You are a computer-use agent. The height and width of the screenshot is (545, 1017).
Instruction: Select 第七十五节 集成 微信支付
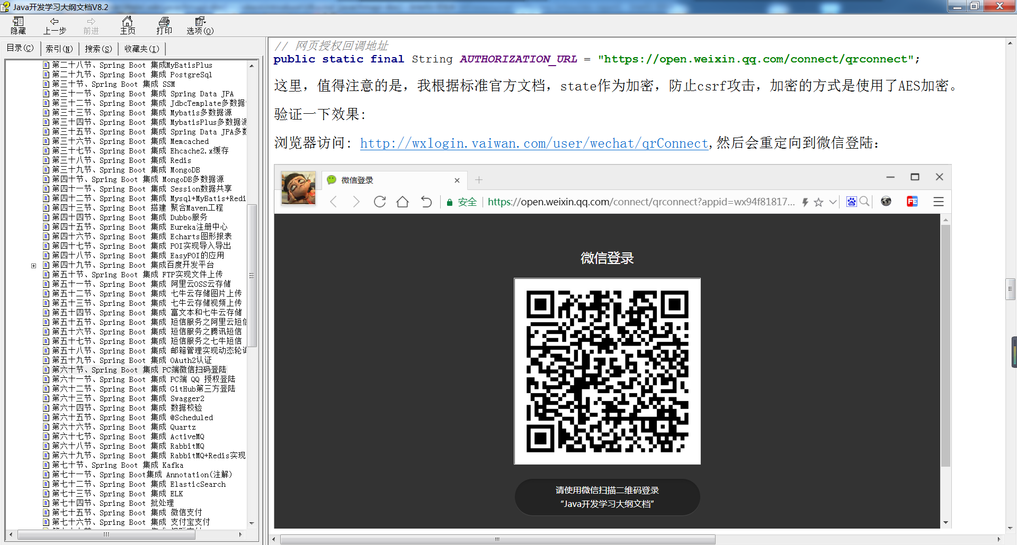tap(127, 513)
